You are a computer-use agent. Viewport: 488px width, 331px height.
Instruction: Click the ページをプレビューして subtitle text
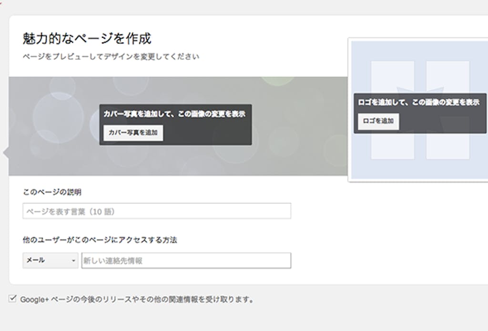tap(111, 56)
